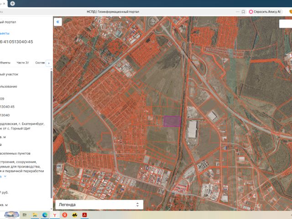292x219 pixels.
Task: Open the yellow-black taskbar application
Action: pyautogui.click(x=75, y=214)
